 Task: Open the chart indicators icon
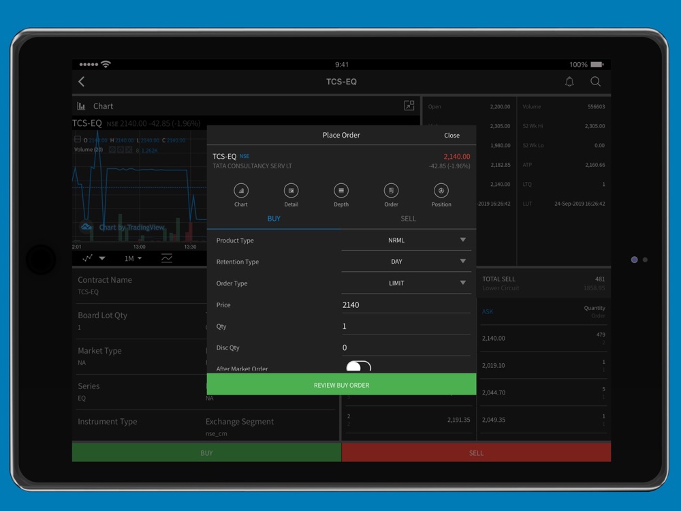[167, 258]
